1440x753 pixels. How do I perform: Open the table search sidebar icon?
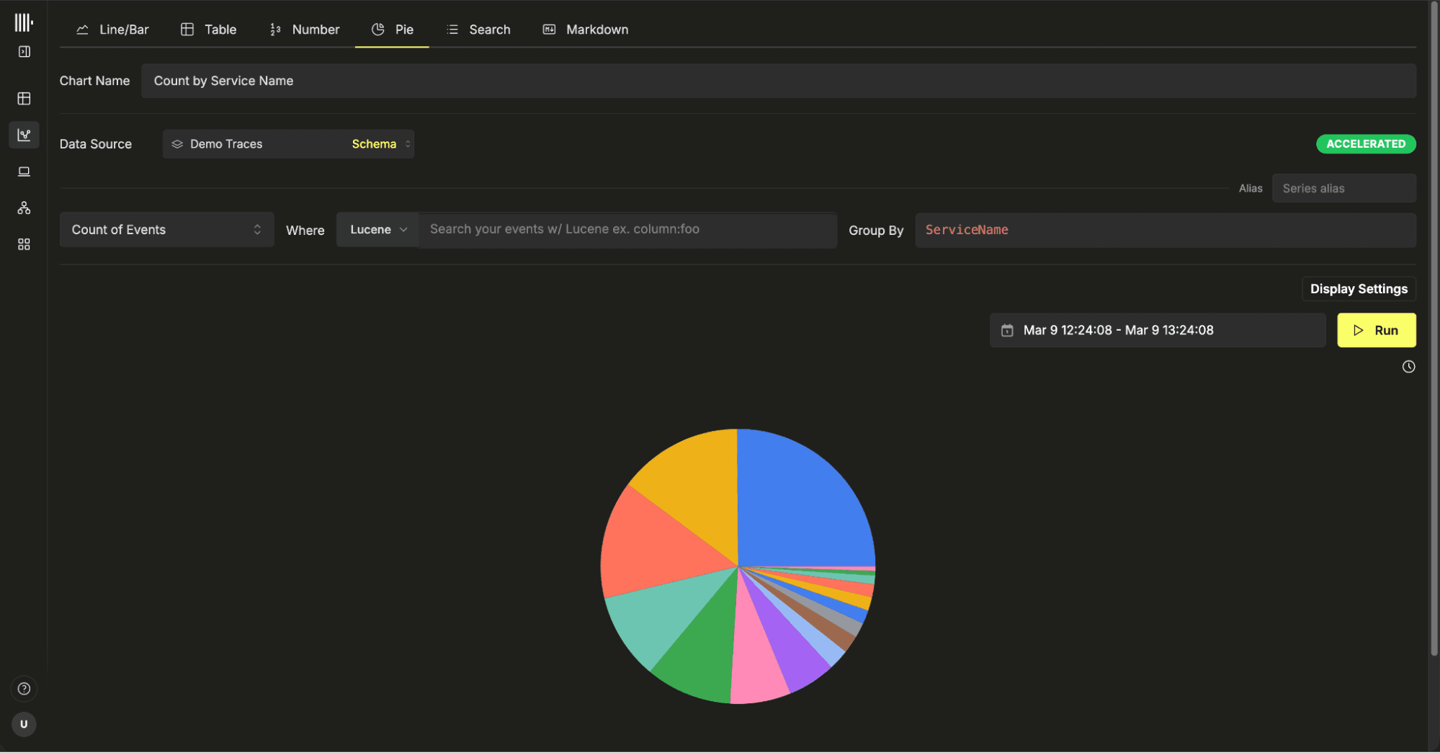coord(24,99)
